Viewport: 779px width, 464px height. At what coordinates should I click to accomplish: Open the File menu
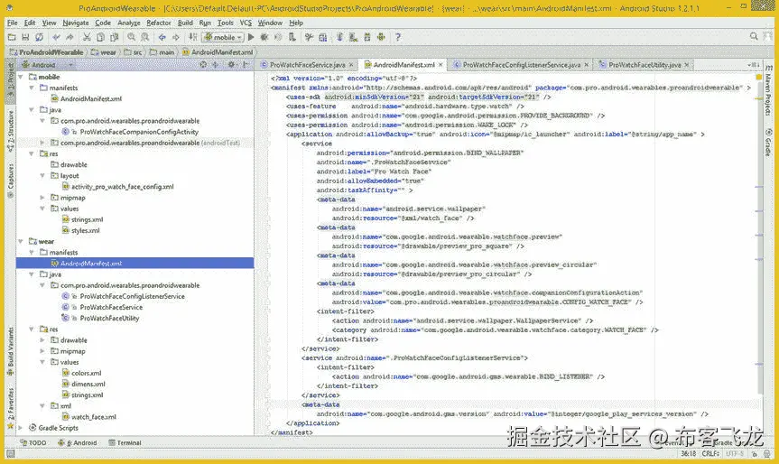coord(13,23)
